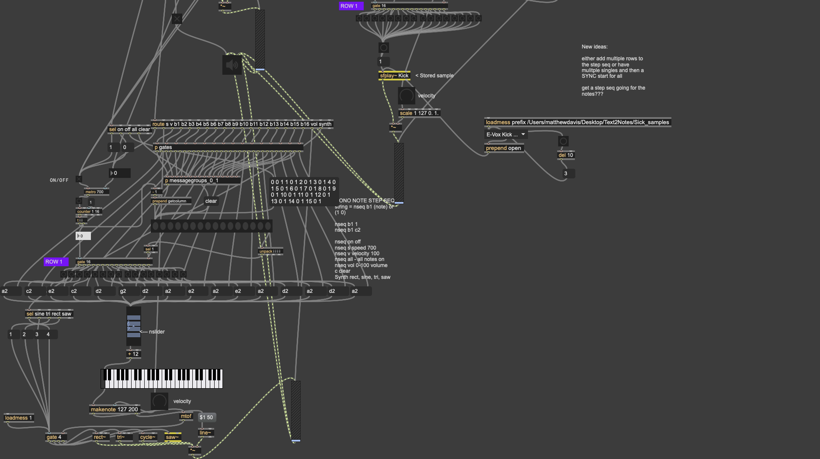Click the g2 note message box
The height and width of the screenshot is (459, 820).
coord(128,291)
